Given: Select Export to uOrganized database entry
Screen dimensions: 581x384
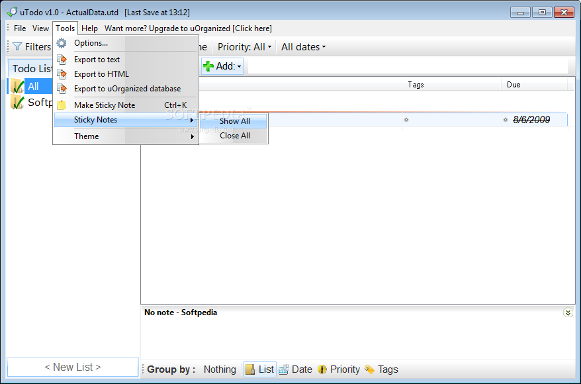Looking at the screenshot, I should coord(125,89).
